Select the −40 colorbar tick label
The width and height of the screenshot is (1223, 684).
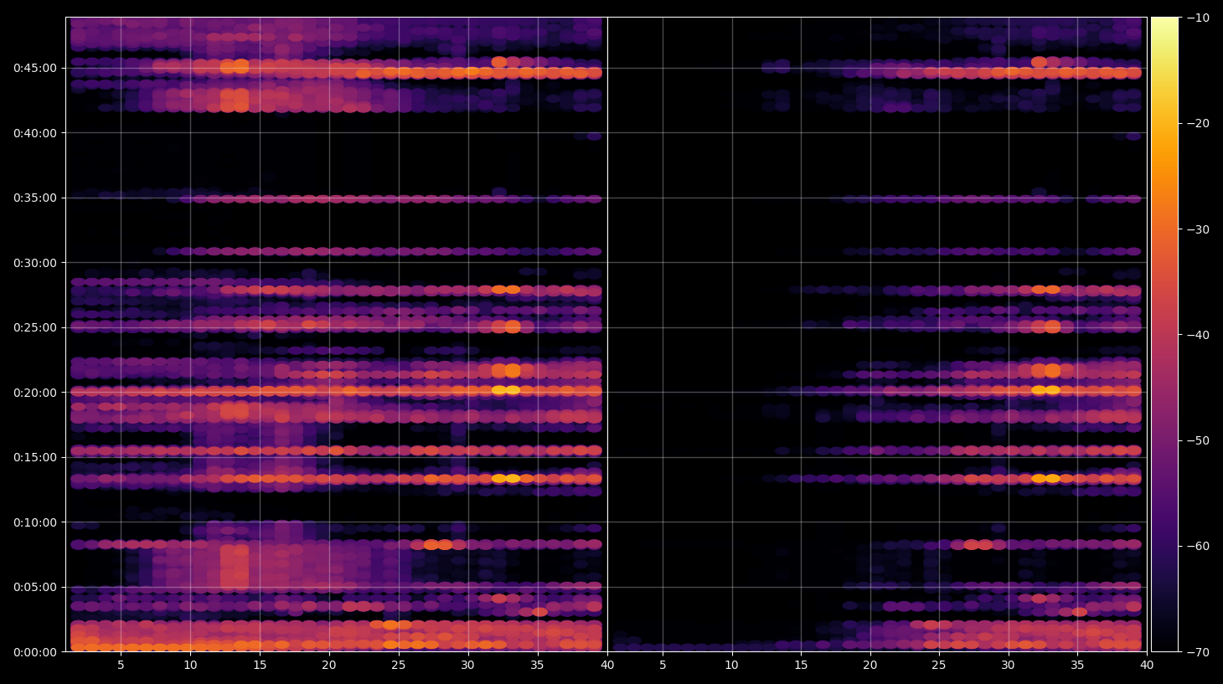[x=1198, y=335]
